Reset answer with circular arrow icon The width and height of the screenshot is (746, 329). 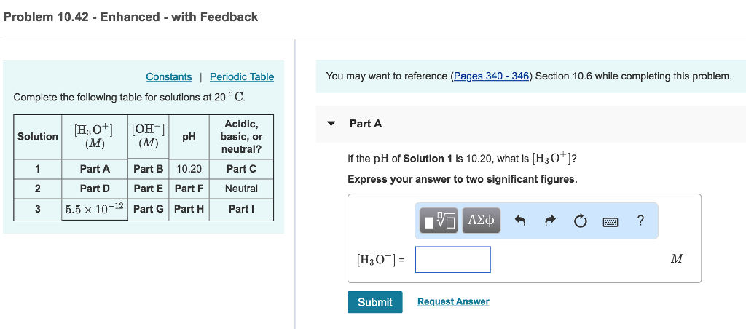pyautogui.click(x=580, y=221)
